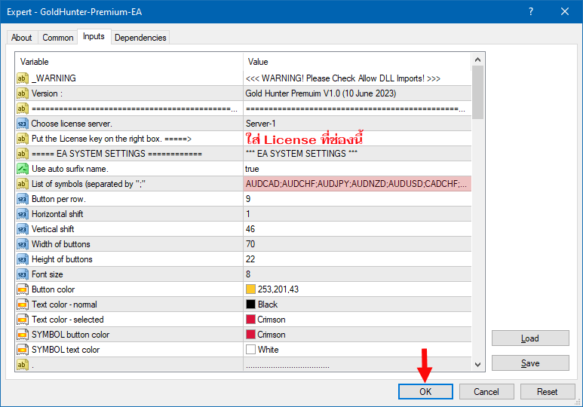Image resolution: width=583 pixels, height=407 pixels.
Task: Click the Value column header
Action: click(x=357, y=62)
